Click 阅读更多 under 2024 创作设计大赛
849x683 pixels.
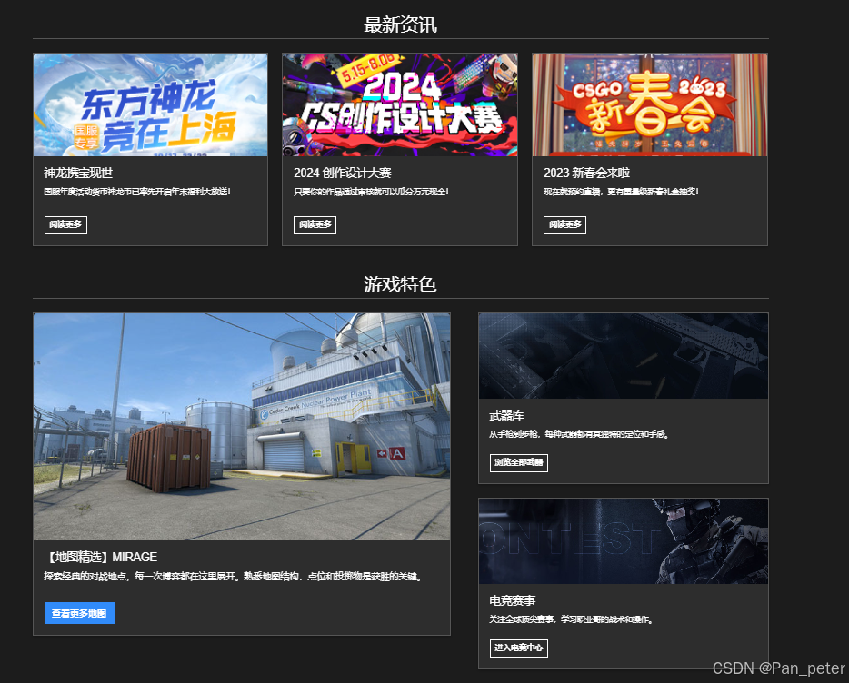coord(315,224)
